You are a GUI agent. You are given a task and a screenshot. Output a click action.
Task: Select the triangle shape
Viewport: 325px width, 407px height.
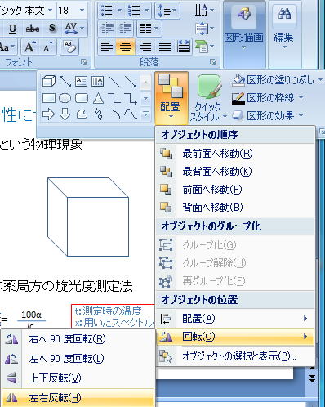(98, 98)
